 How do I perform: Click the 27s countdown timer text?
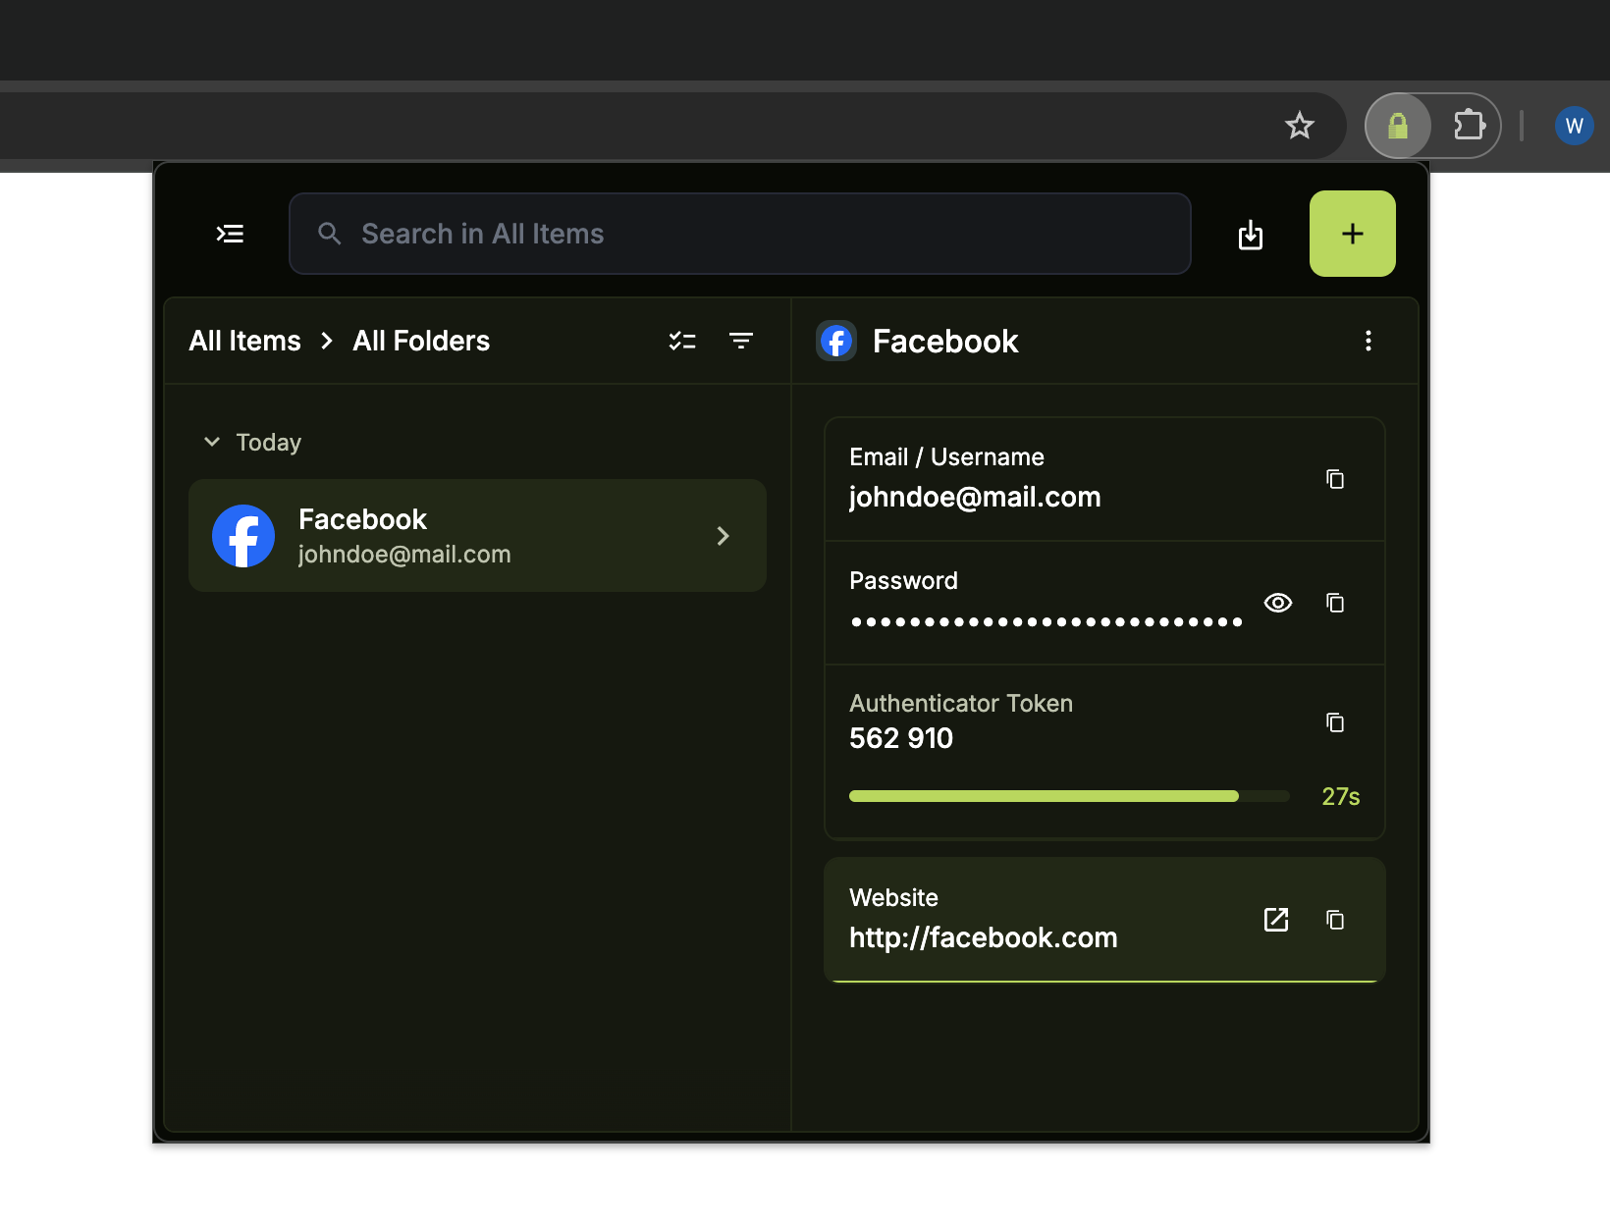click(1341, 796)
